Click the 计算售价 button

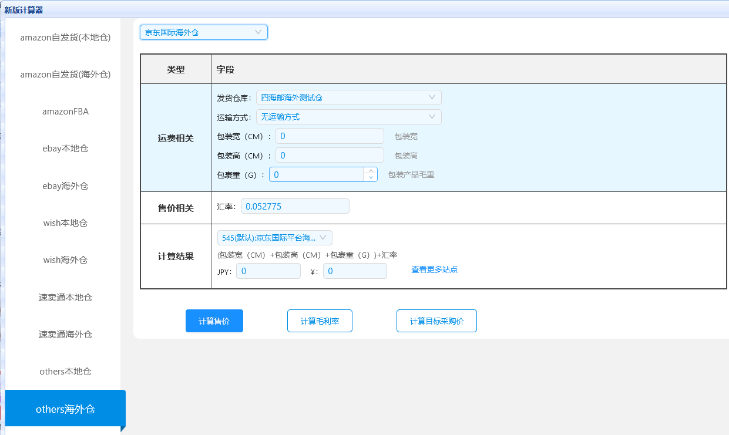pos(214,321)
